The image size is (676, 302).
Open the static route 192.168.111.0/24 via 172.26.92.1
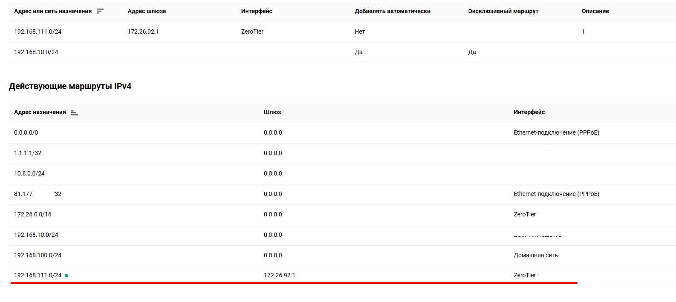[x=38, y=32]
